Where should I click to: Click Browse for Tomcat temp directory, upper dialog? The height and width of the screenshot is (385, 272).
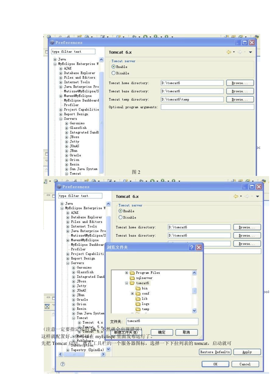(x=240, y=100)
